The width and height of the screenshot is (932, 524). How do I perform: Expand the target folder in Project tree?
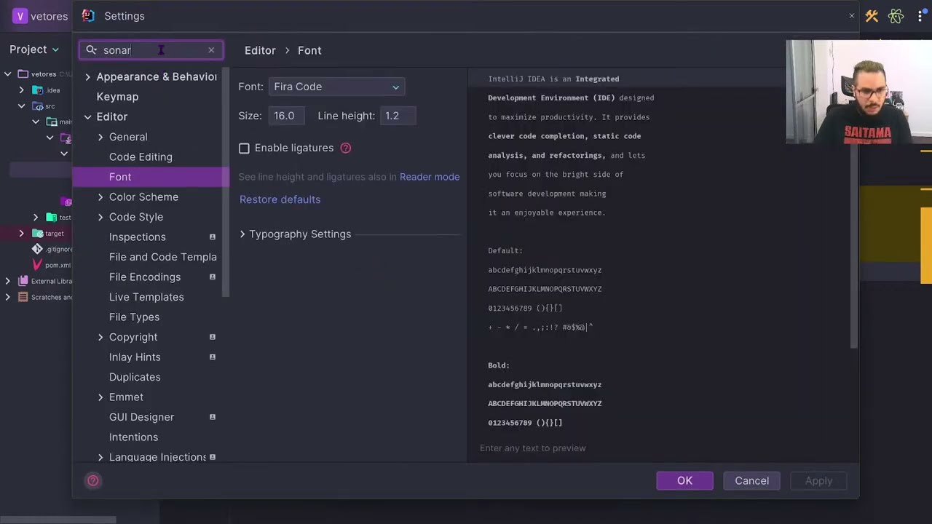click(21, 234)
